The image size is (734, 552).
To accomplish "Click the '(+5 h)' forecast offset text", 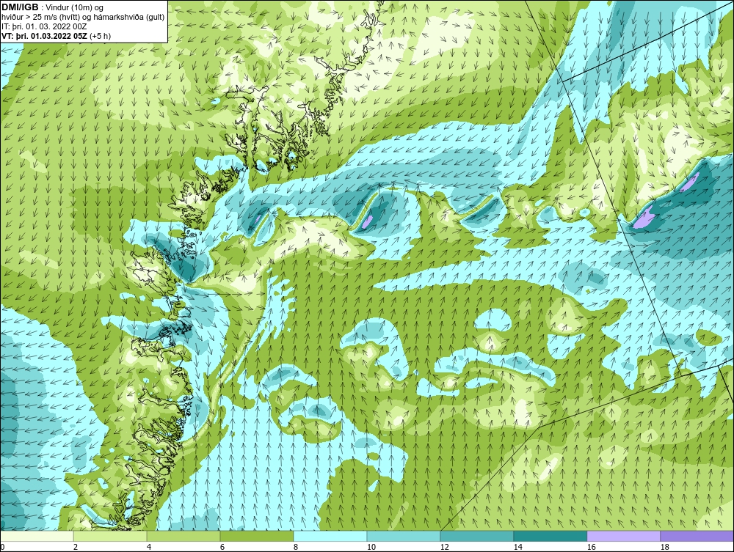I will coord(100,36).
